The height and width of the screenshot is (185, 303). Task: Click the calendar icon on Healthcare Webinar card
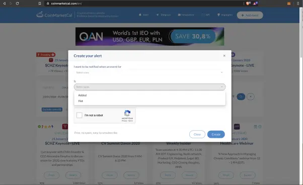[256, 127]
